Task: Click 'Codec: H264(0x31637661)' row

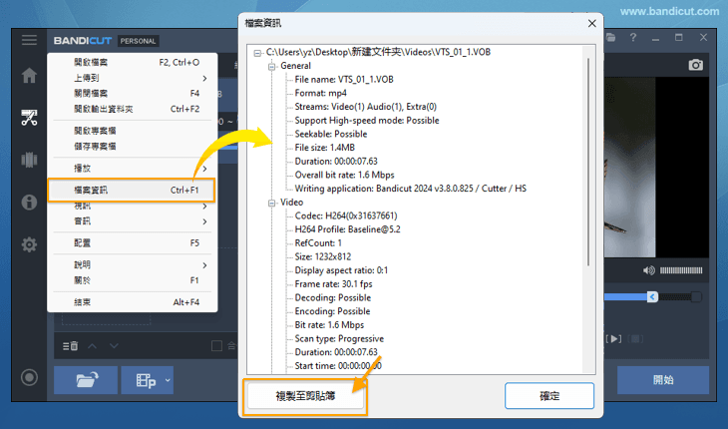Action: tap(346, 215)
